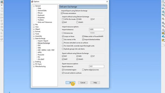The image size is (165, 93).
Task: Toggle Convert solids to surfaces checkbox
Action: point(63,73)
